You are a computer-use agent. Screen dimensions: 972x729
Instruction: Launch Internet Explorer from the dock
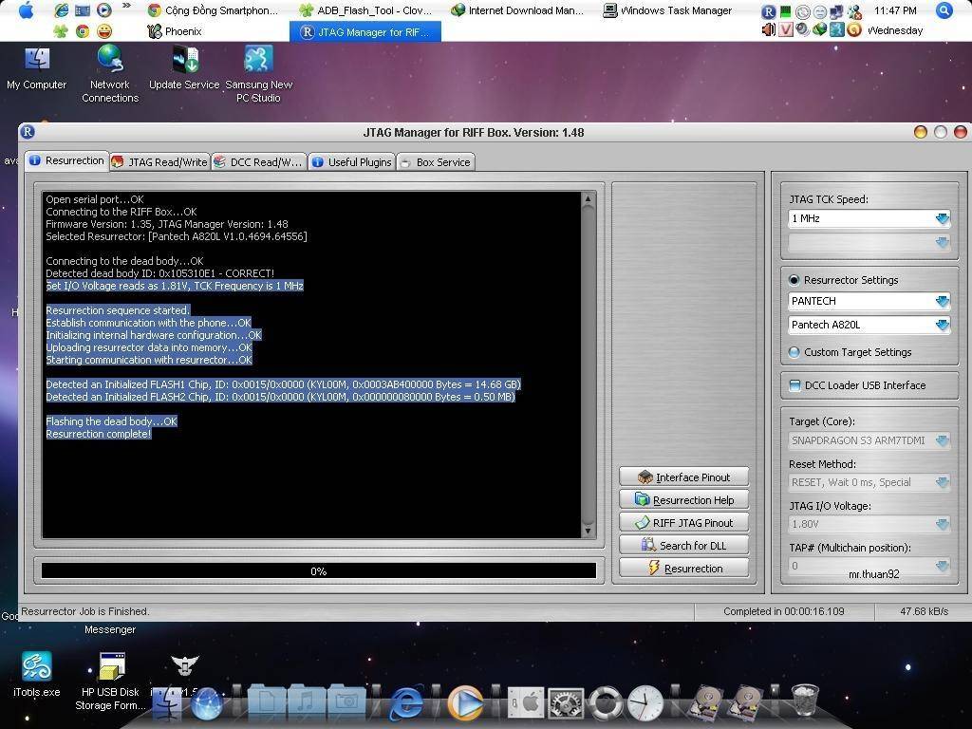point(406,703)
